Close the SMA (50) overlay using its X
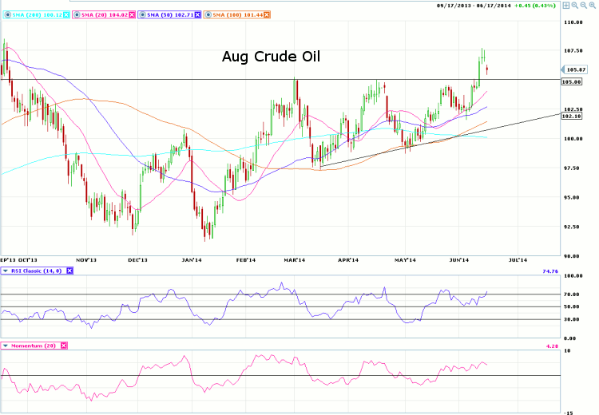 (x=199, y=14)
